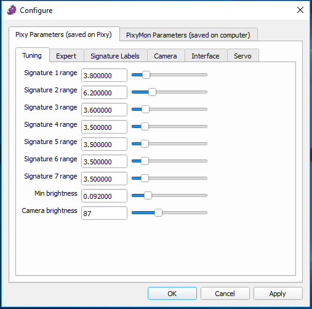Click the Signature 4 range slider handle

145,127
